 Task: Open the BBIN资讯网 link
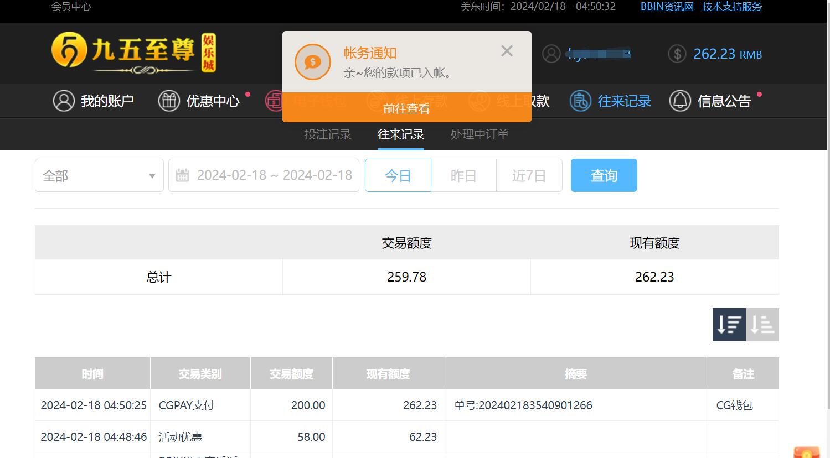pyautogui.click(x=667, y=7)
